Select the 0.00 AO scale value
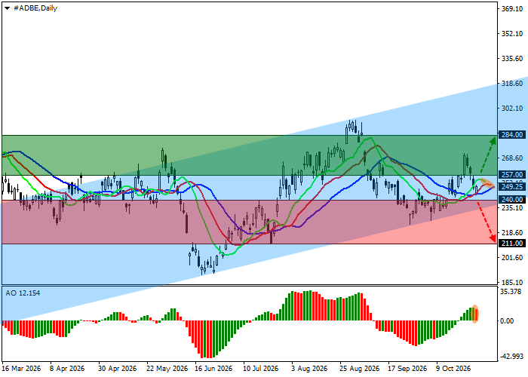Screen dimensions: 528x377 point(507,321)
